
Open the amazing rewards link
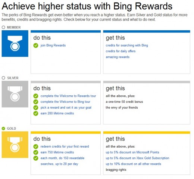(118, 57)
